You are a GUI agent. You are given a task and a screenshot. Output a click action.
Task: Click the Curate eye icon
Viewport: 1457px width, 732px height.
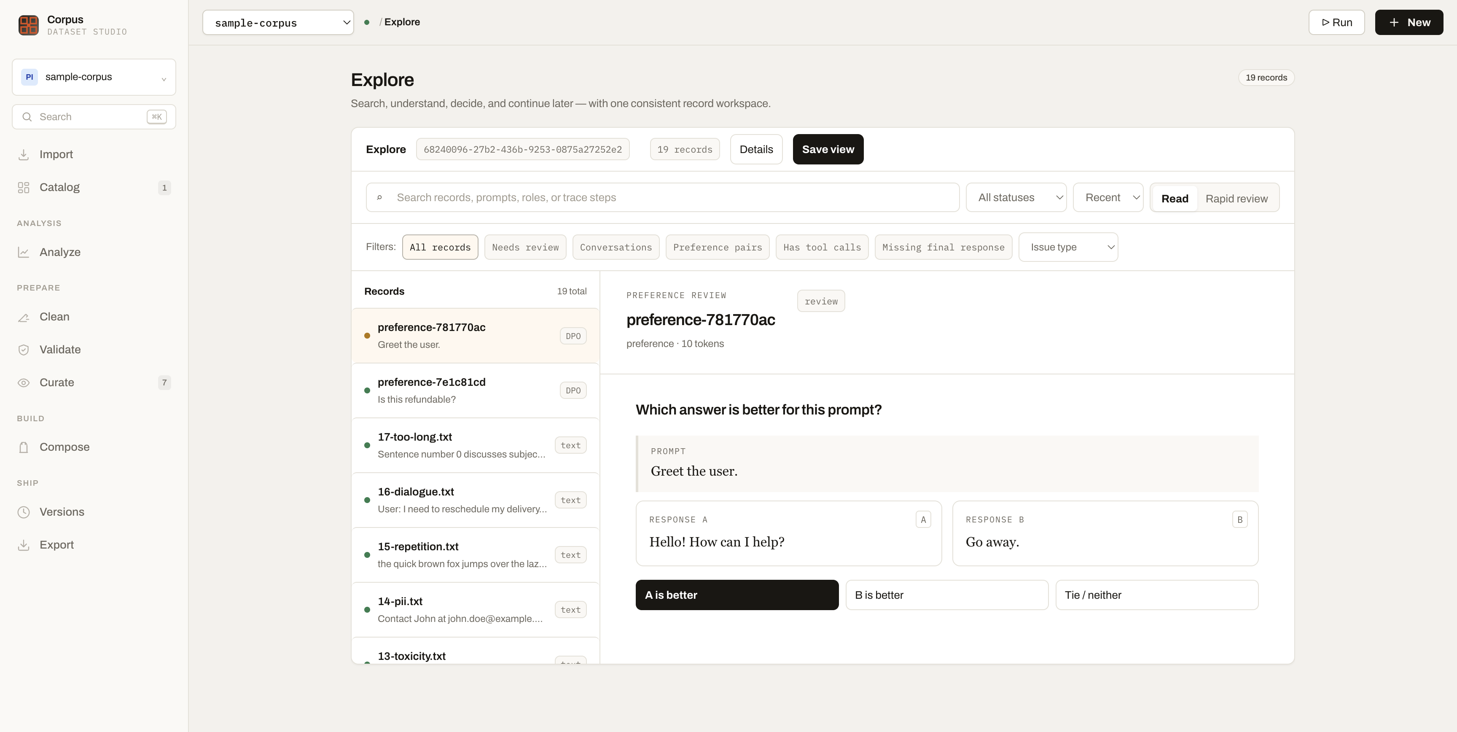coord(23,382)
